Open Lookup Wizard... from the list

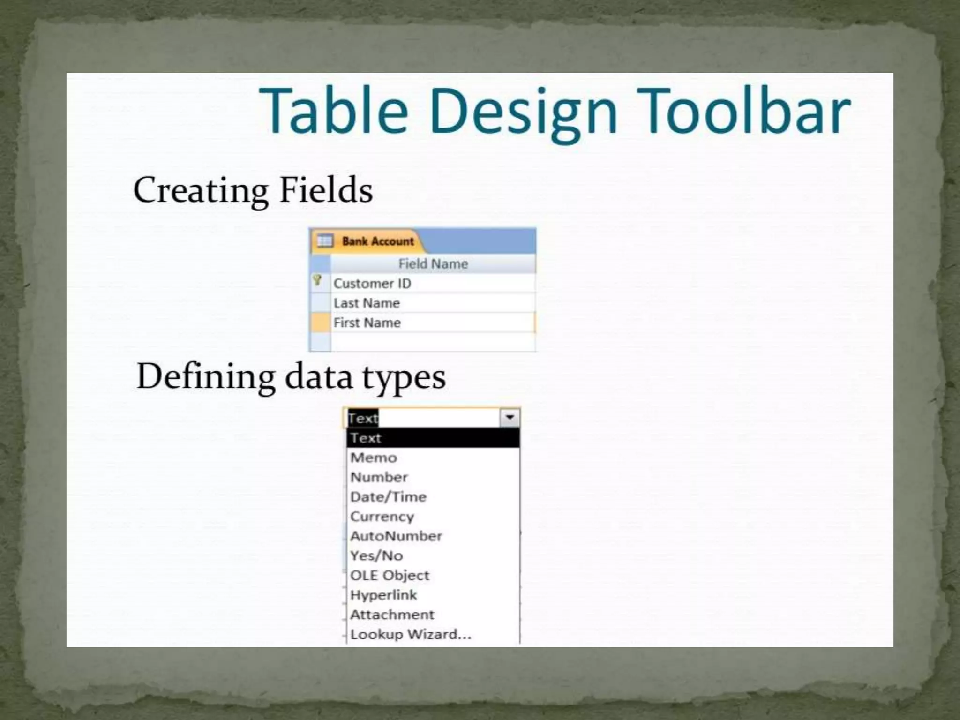click(x=432, y=634)
